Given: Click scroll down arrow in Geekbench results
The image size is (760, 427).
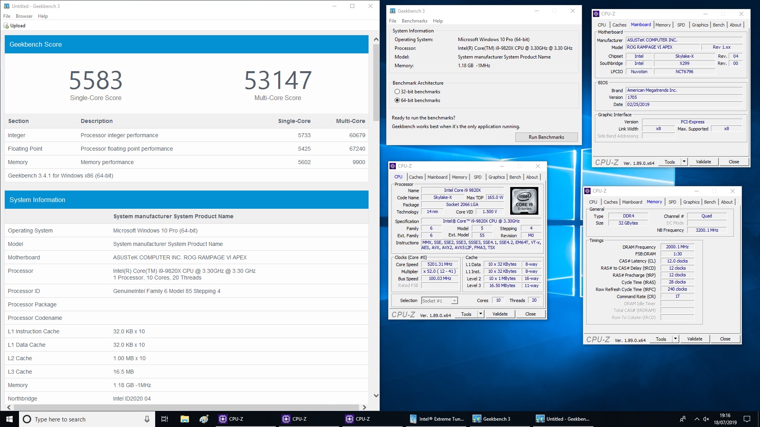Looking at the screenshot, I should pos(376,395).
